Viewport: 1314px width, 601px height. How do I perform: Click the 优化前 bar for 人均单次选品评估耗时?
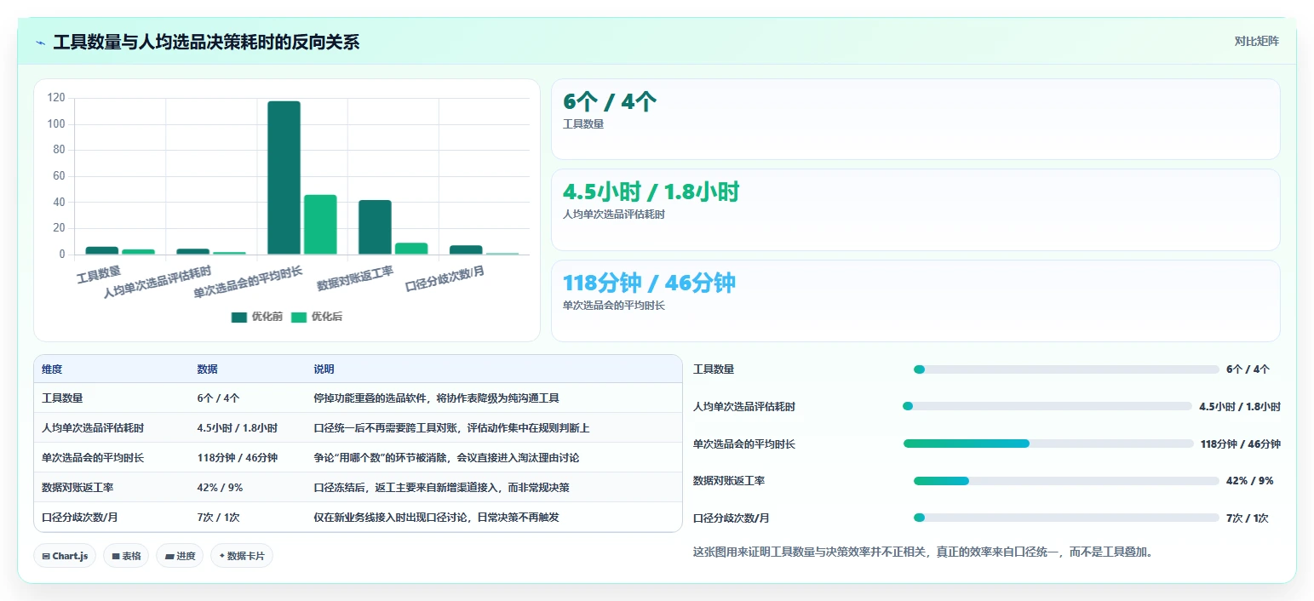click(x=192, y=252)
